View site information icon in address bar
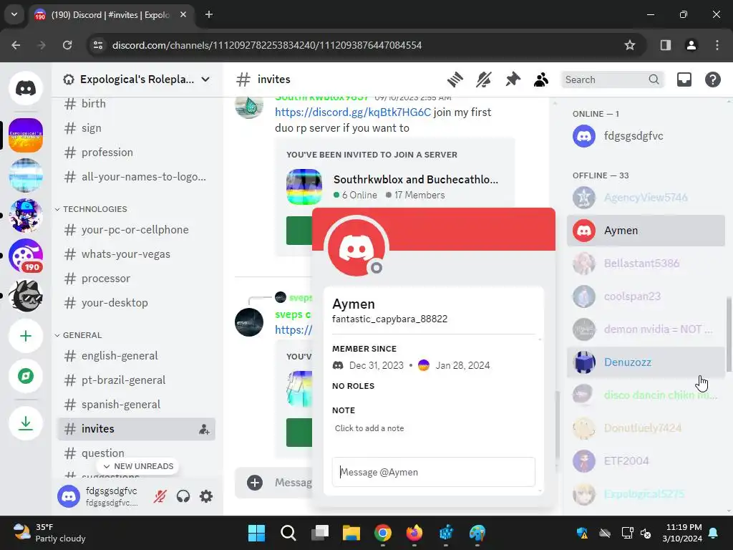Viewport: 733px width, 550px height. click(x=98, y=45)
